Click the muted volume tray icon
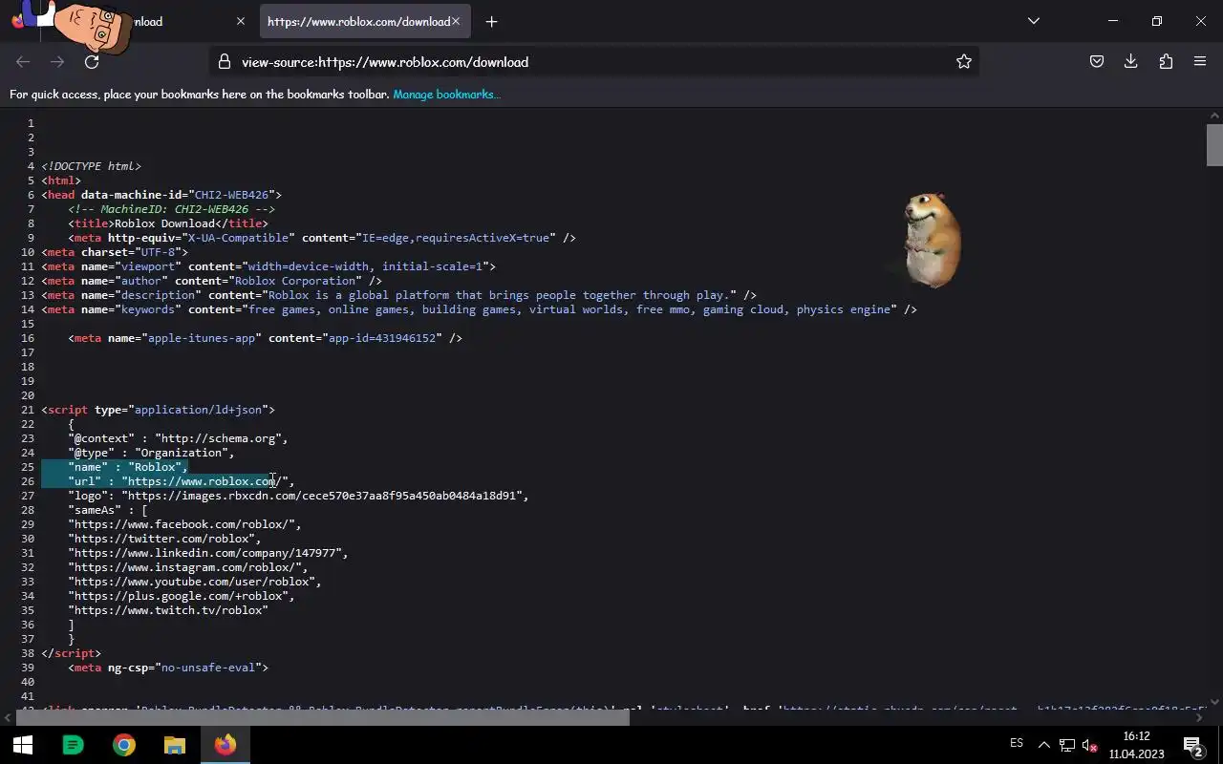This screenshot has height=764, width=1223. (x=1089, y=745)
